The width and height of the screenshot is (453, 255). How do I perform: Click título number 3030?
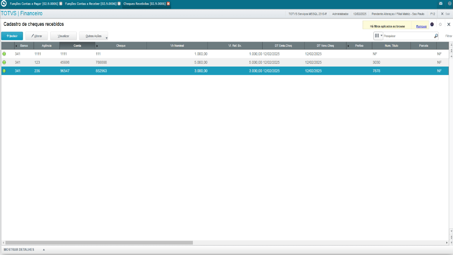(376, 62)
